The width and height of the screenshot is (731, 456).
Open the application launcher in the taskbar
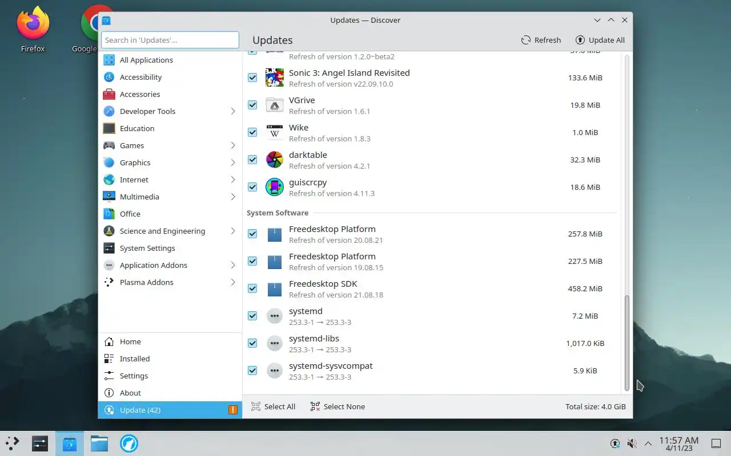(x=12, y=443)
